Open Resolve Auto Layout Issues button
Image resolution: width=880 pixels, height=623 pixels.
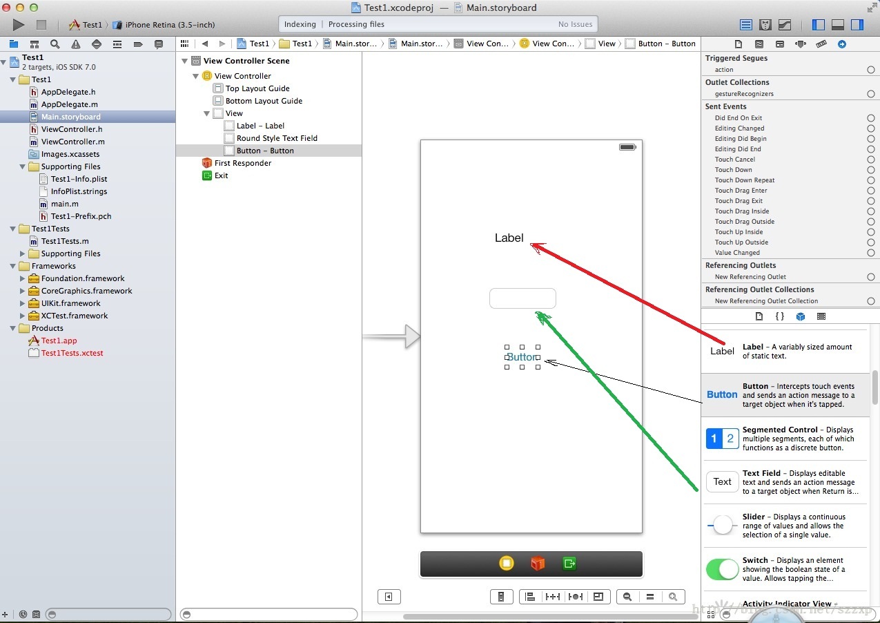point(576,597)
